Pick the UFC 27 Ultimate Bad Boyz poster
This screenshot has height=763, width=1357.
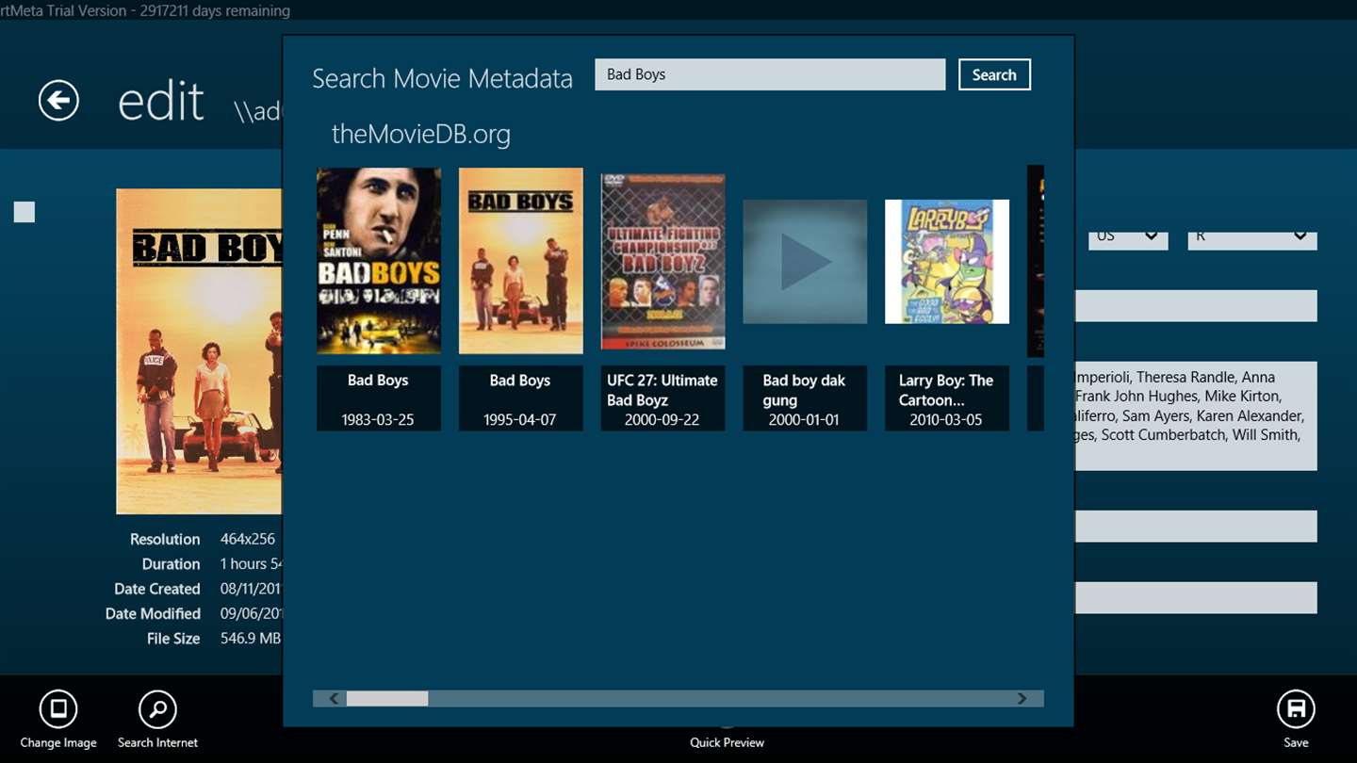662,262
